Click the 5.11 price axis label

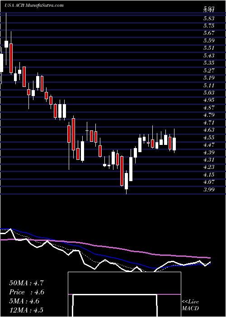(x=209, y=85)
